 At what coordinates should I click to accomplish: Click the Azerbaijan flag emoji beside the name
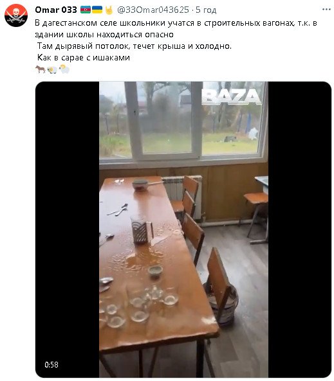pyautogui.click(x=86, y=10)
